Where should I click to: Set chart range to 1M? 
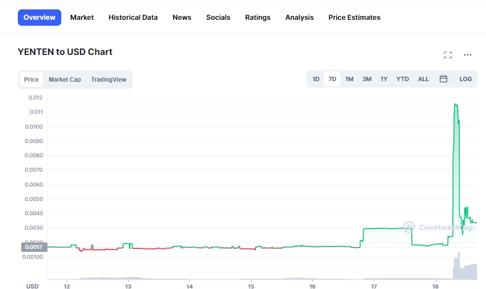[349, 79]
